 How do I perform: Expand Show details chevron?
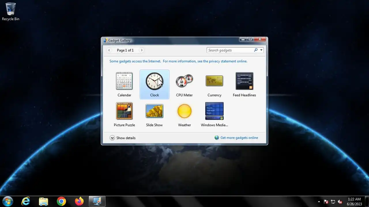(112, 138)
